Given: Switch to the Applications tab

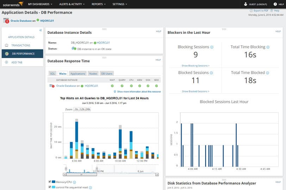Looking at the screenshot, I should tap(78, 74).
